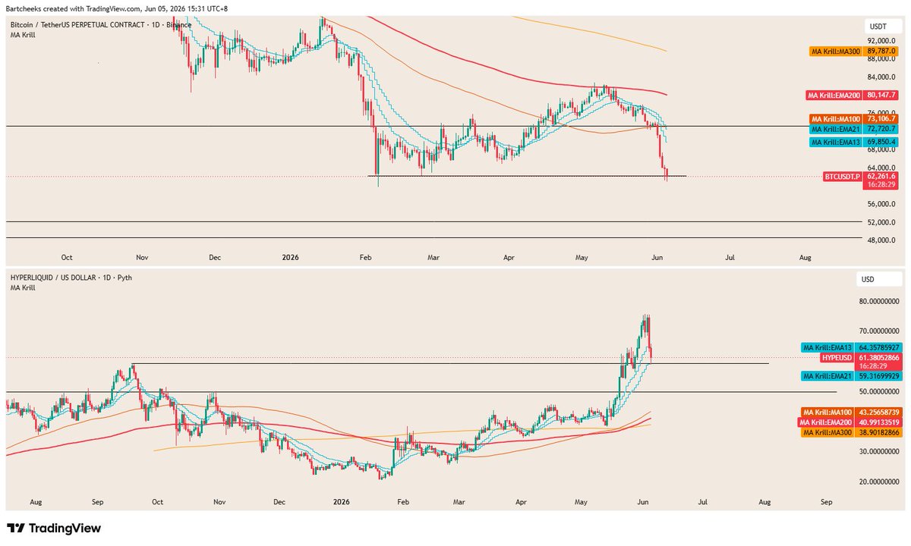Click the TradingView logo at bottom left
911x546 pixels.
tap(54, 529)
